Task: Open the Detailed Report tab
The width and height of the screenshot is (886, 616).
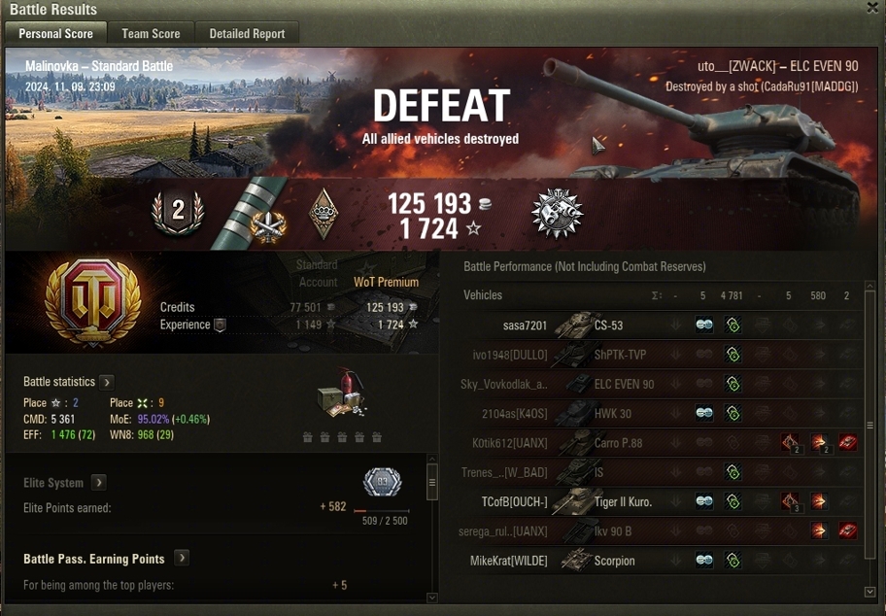Action: [247, 33]
